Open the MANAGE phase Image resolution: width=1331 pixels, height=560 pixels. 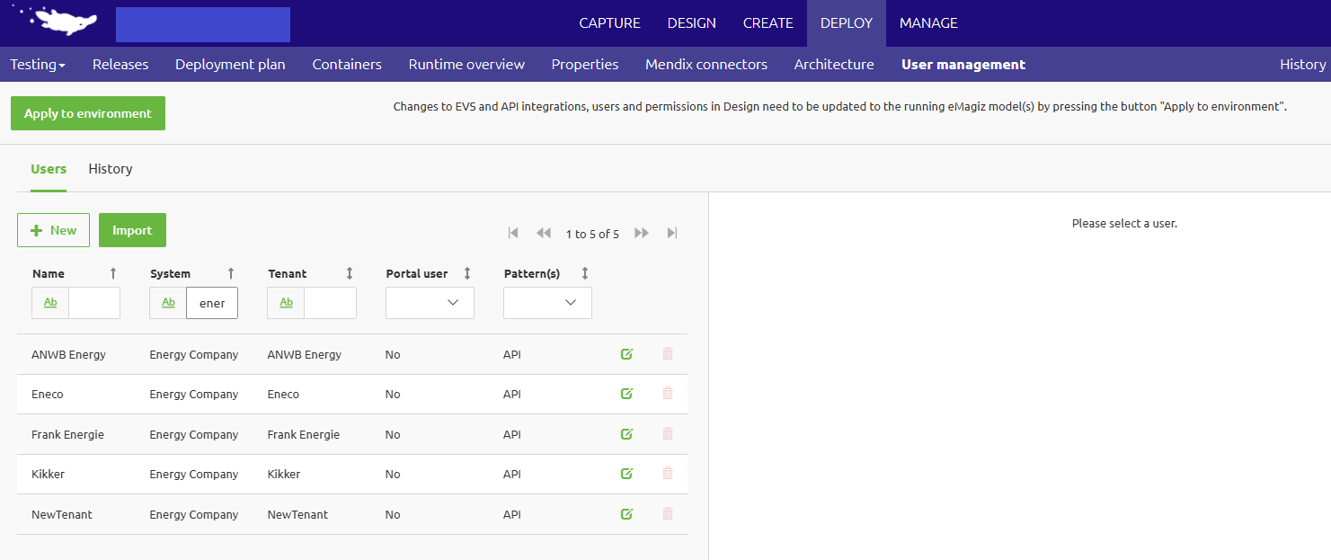(x=928, y=23)
